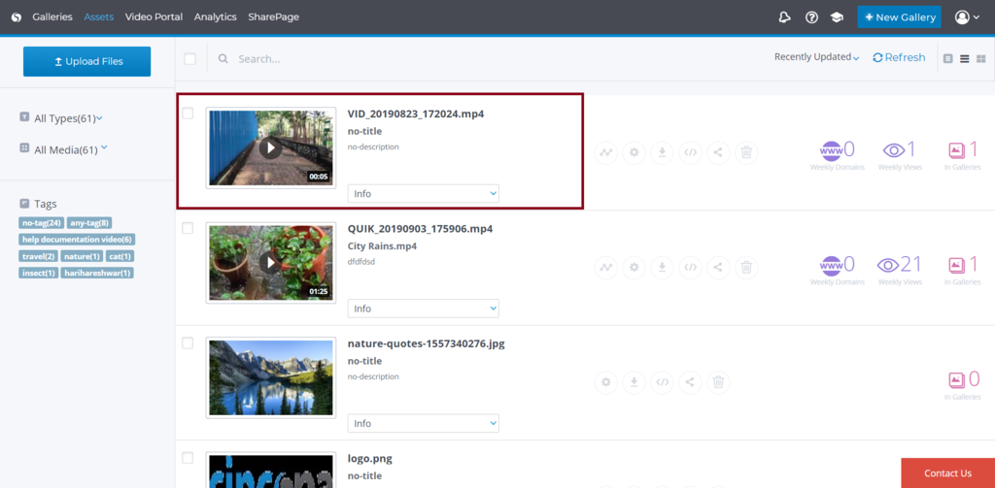The height and width of the screenshot is (488, 995).
Task: Open analytics for QUIK_20190903_175906.mp4
Action: [x=606, y=267]
